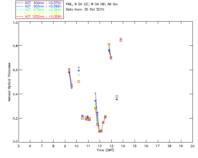This screenshot has height=158, width=198.
Task: Click the purple plus marker at 0.4 level
Action: click(x=96, y=94)
